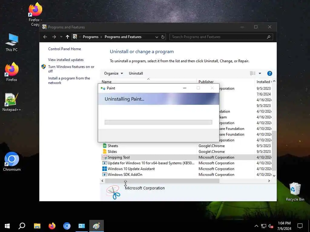This screenshot has width=310, height=232.
Task: Open the Organize menu
Action: point(114,73)
